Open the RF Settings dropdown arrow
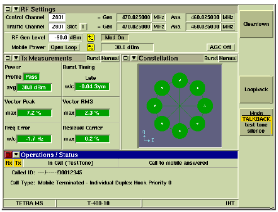Screen dimensions: 278x212 tap(16, 9)
